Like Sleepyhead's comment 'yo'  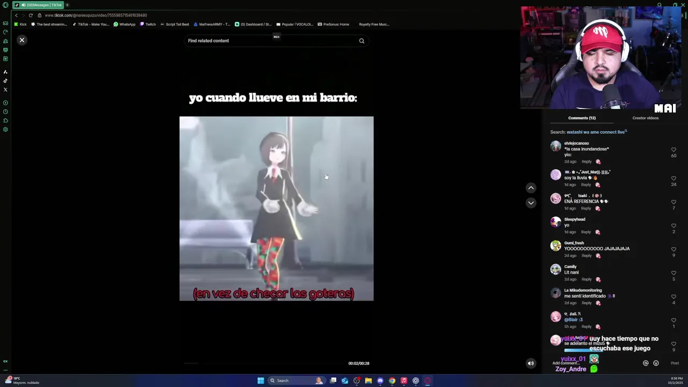673,226
